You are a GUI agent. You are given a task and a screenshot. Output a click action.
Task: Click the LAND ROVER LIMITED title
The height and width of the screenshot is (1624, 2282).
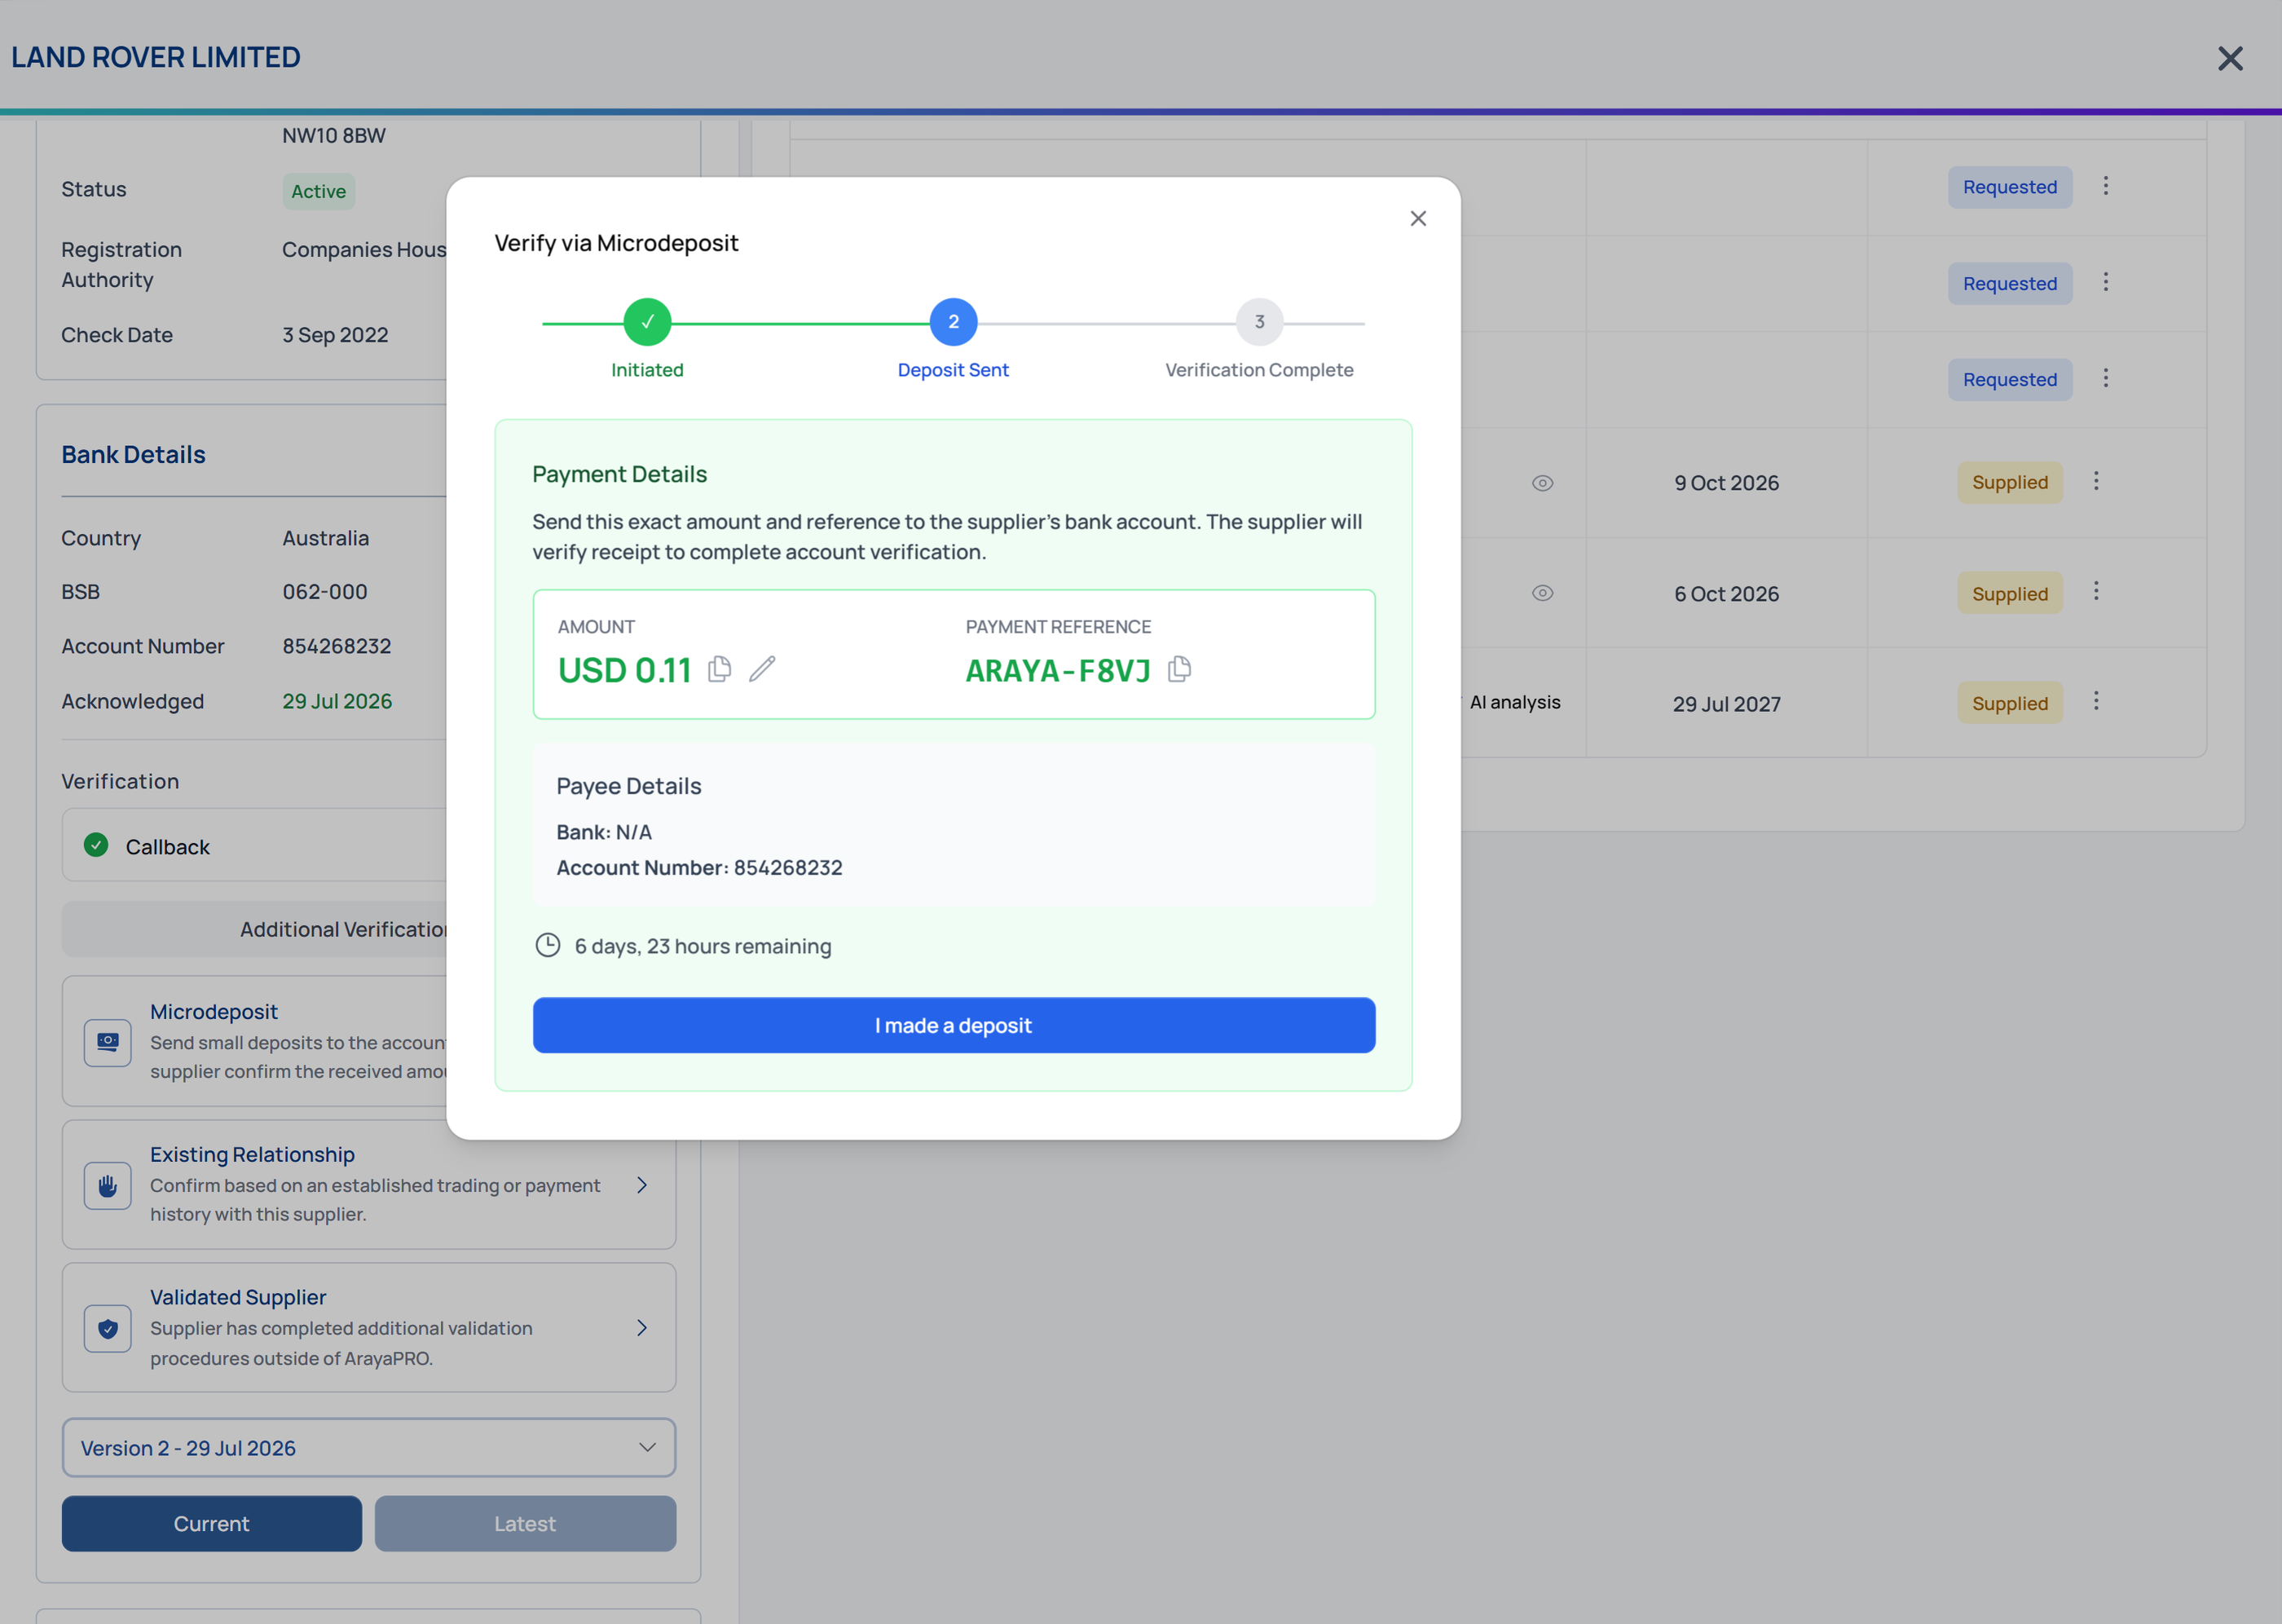156,57
